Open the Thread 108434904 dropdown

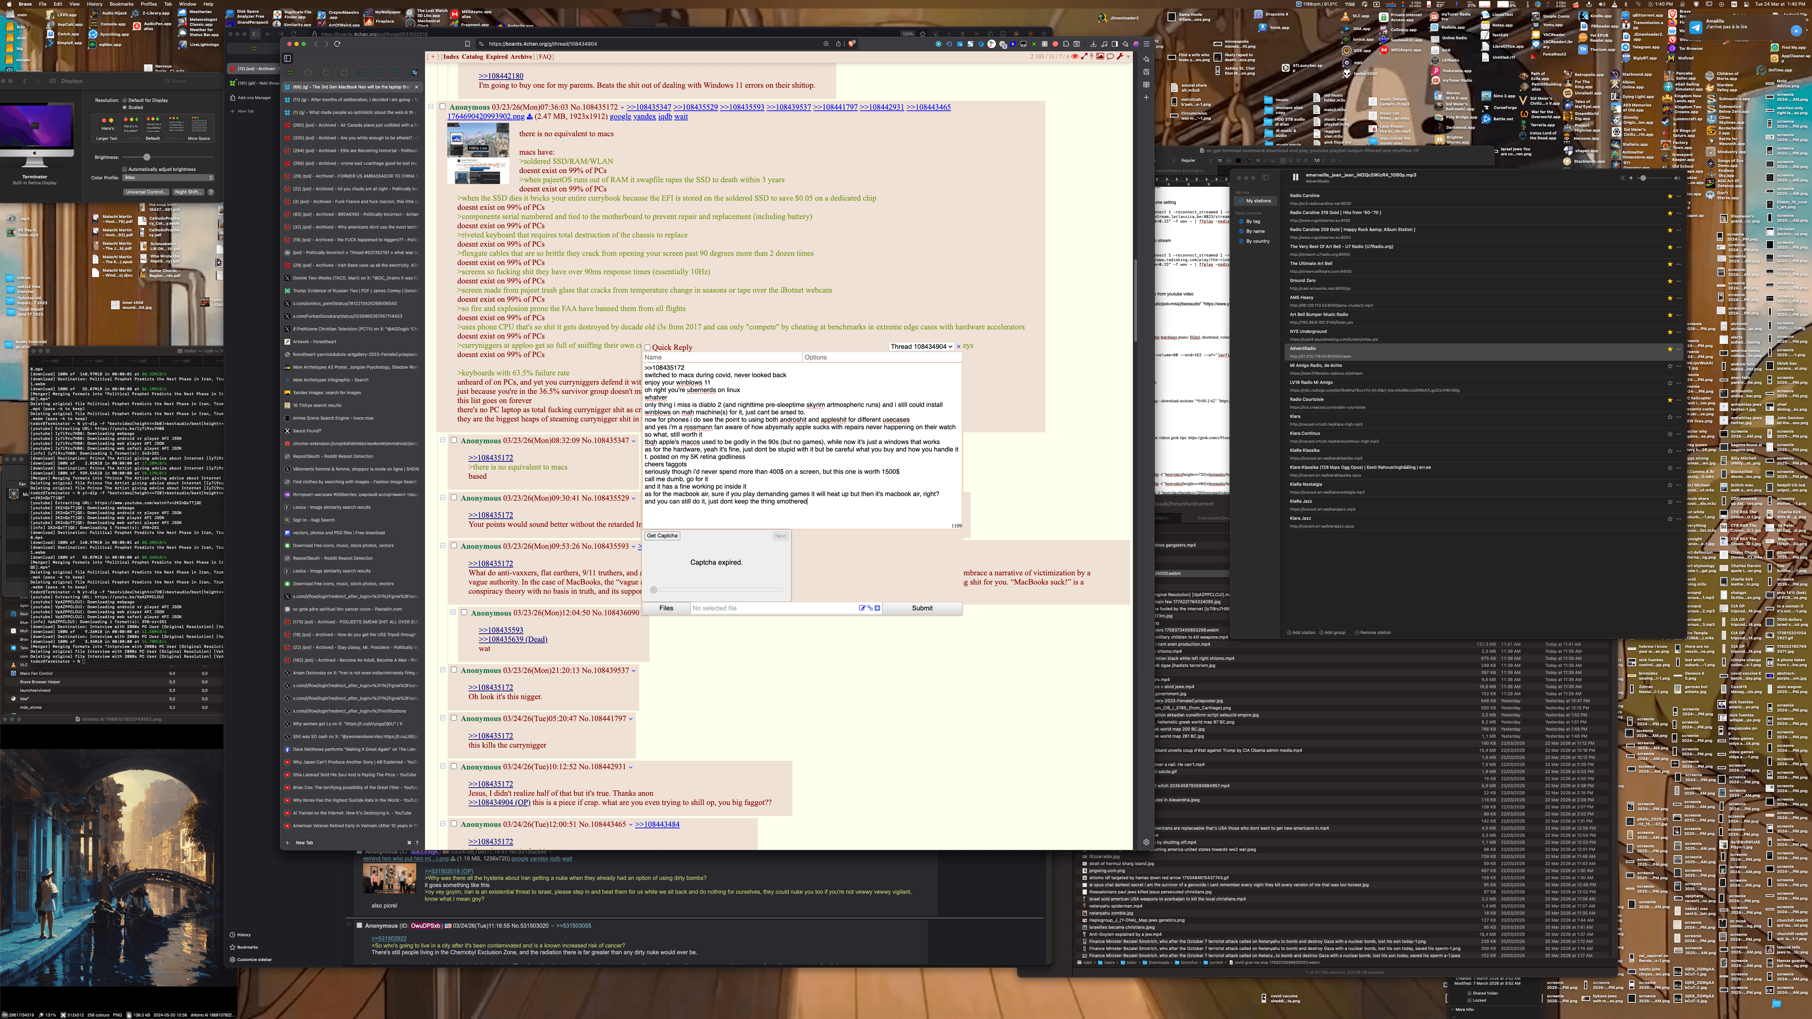[921, 347]
